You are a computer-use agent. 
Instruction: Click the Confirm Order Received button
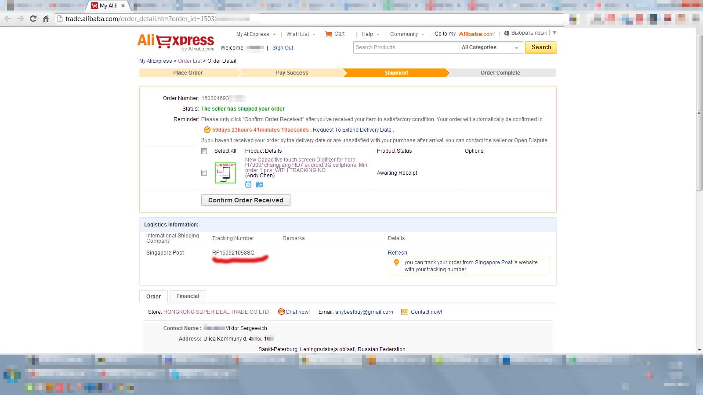coord(246,200)
